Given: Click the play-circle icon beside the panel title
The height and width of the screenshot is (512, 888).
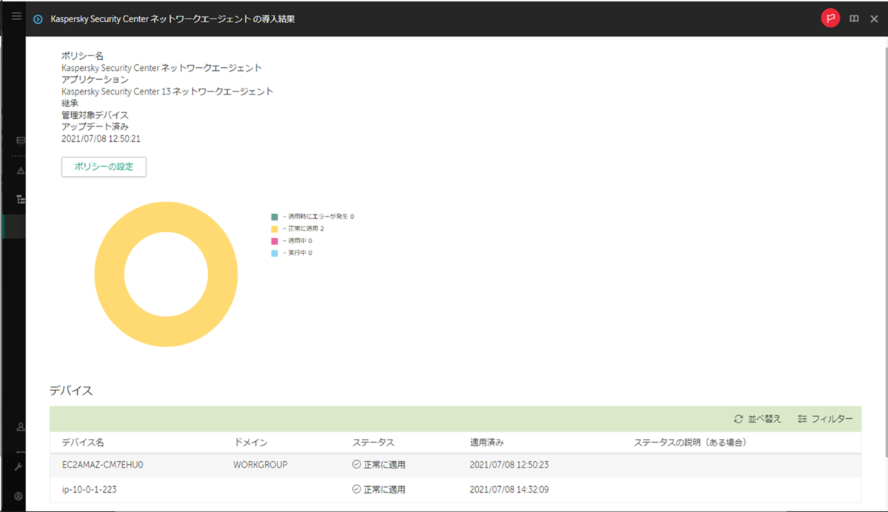Looking at the screenshot, I should point(38,19).
